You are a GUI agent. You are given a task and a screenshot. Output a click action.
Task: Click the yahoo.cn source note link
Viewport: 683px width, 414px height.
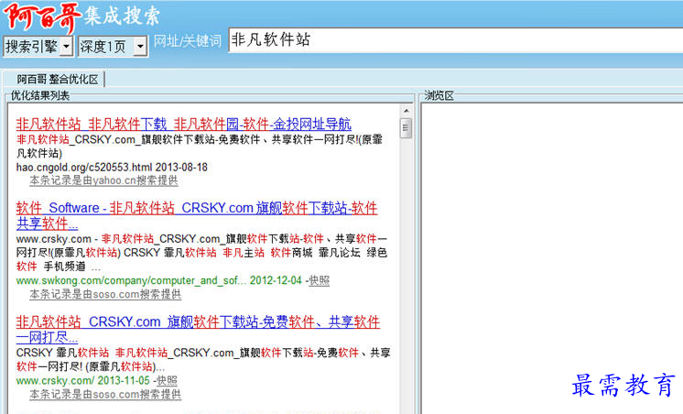103,180
